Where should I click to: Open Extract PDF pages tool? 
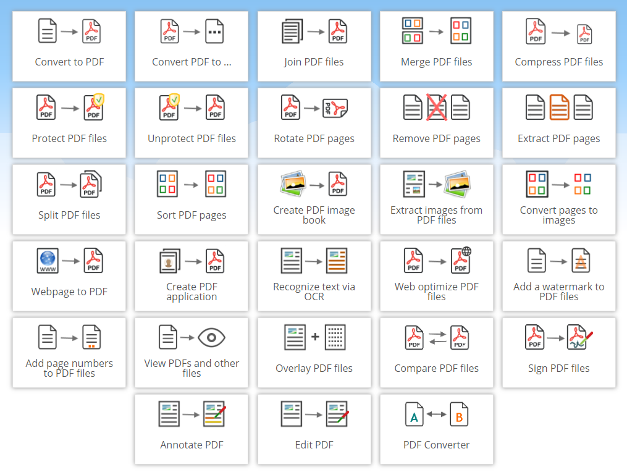click(x=559, y=123)
